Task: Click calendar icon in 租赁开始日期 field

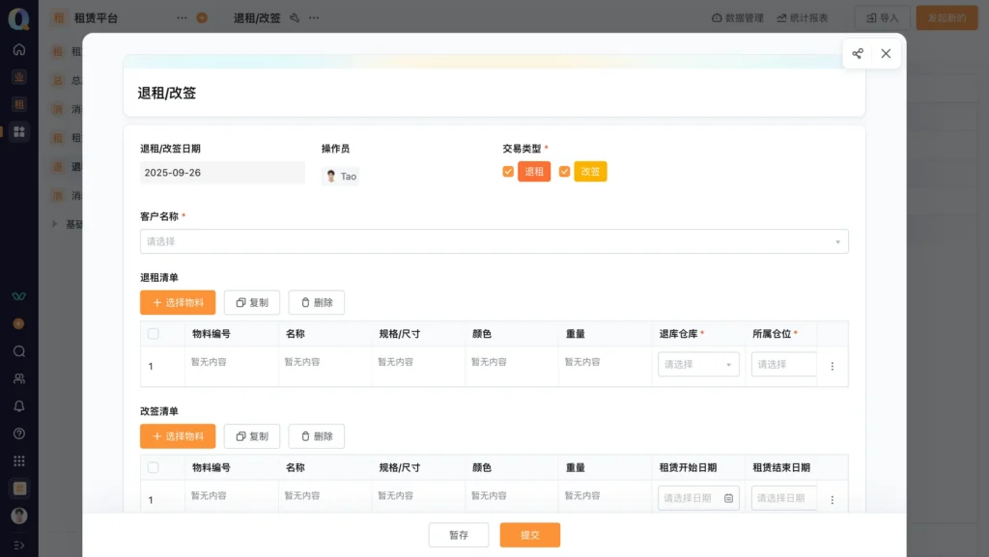Action: click(728, 498)
